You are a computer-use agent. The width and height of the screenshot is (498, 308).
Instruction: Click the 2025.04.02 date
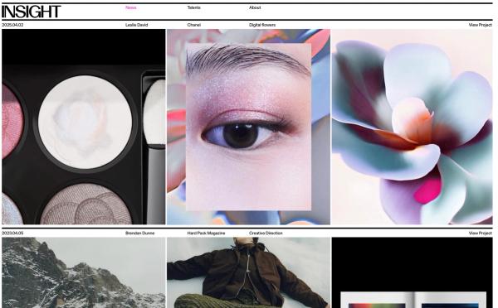point(12,25)
